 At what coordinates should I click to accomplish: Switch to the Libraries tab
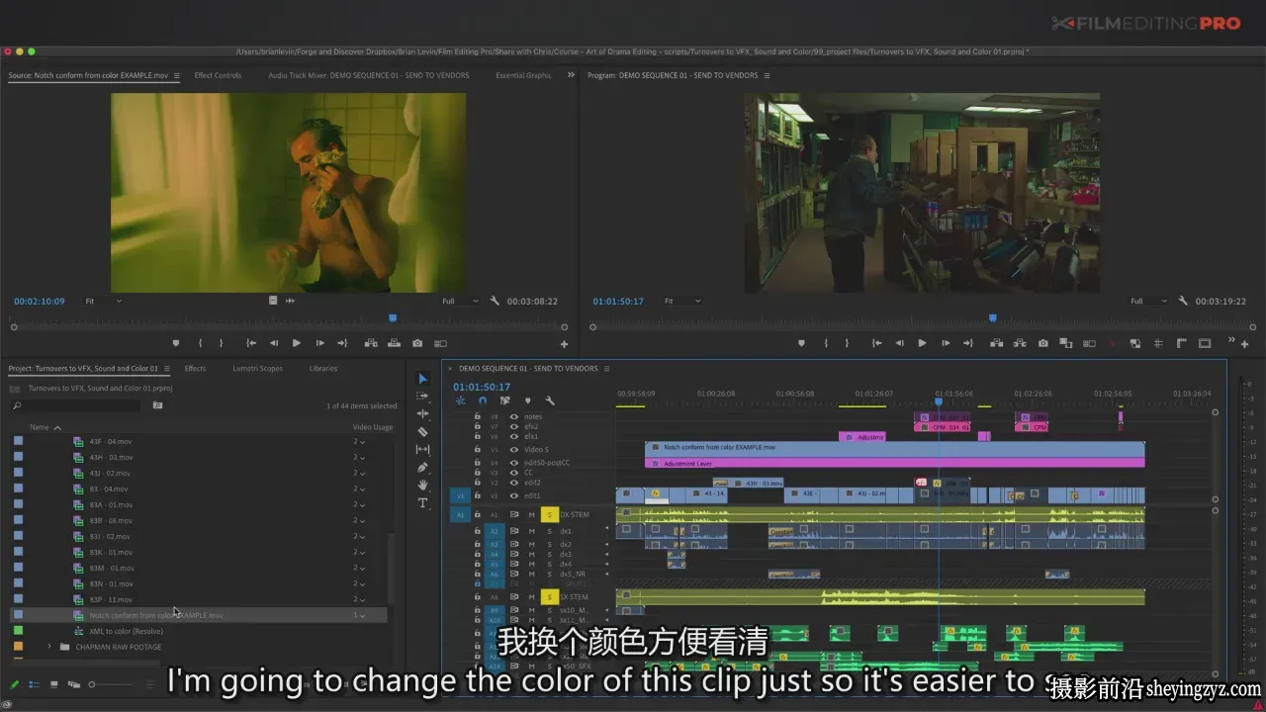(323, 368)
